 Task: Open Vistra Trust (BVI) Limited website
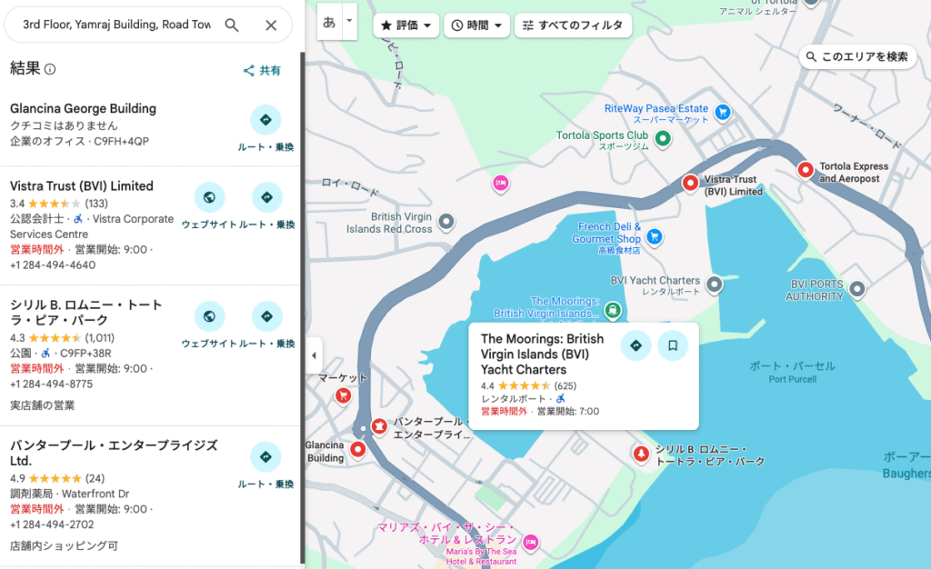point(209,197)
